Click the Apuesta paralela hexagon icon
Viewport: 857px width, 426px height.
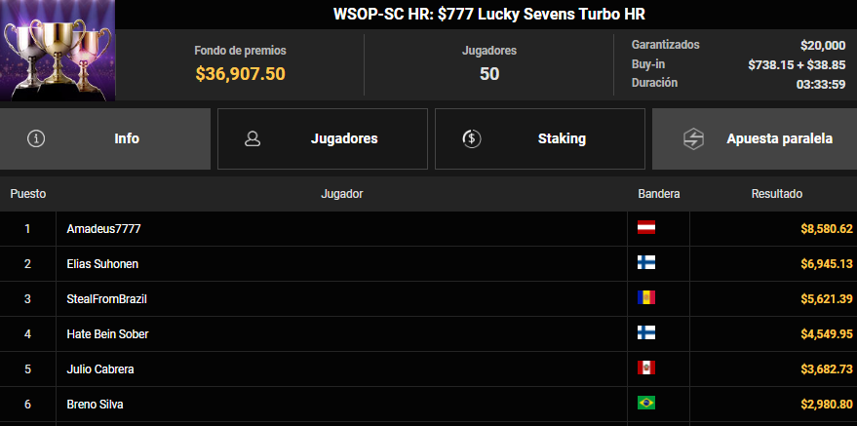pyautogui.click(x=693, y=138)
